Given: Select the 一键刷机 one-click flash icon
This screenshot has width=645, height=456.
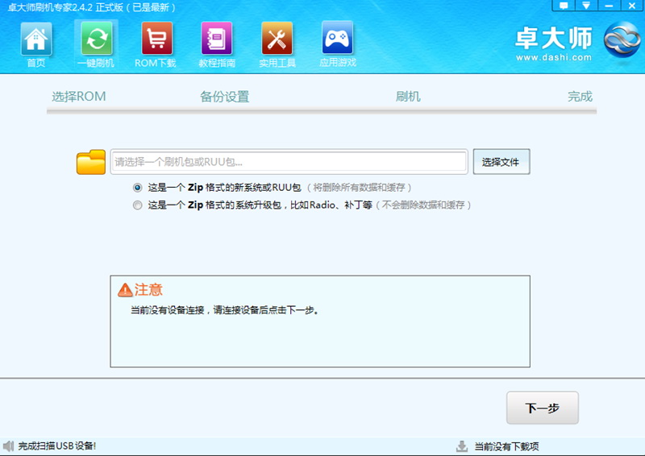Looking at the screenshot, I should [x=97, y=39].
